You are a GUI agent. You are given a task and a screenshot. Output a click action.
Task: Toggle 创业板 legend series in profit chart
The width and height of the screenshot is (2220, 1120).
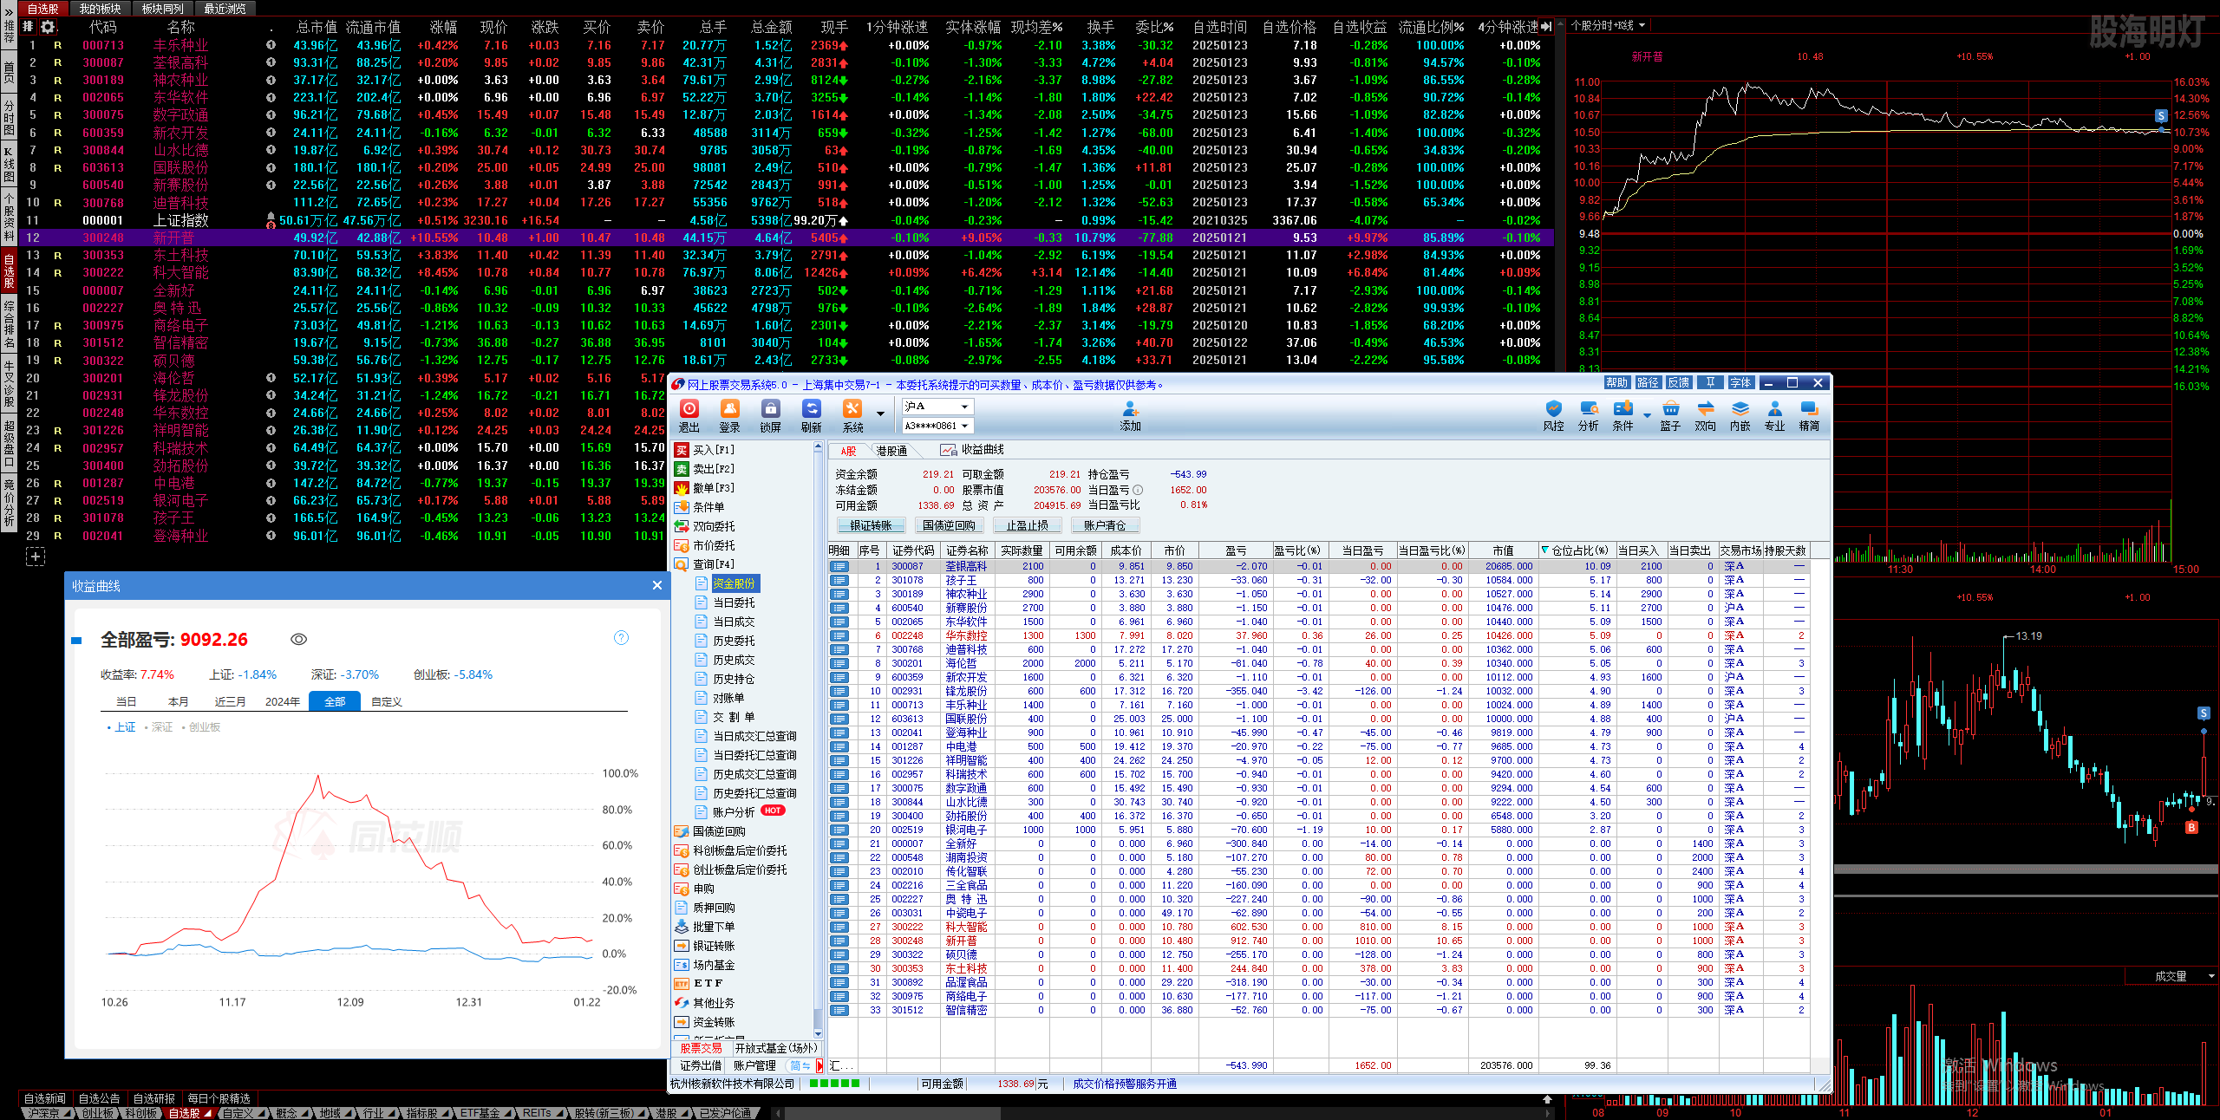click(x=201, y=727)
